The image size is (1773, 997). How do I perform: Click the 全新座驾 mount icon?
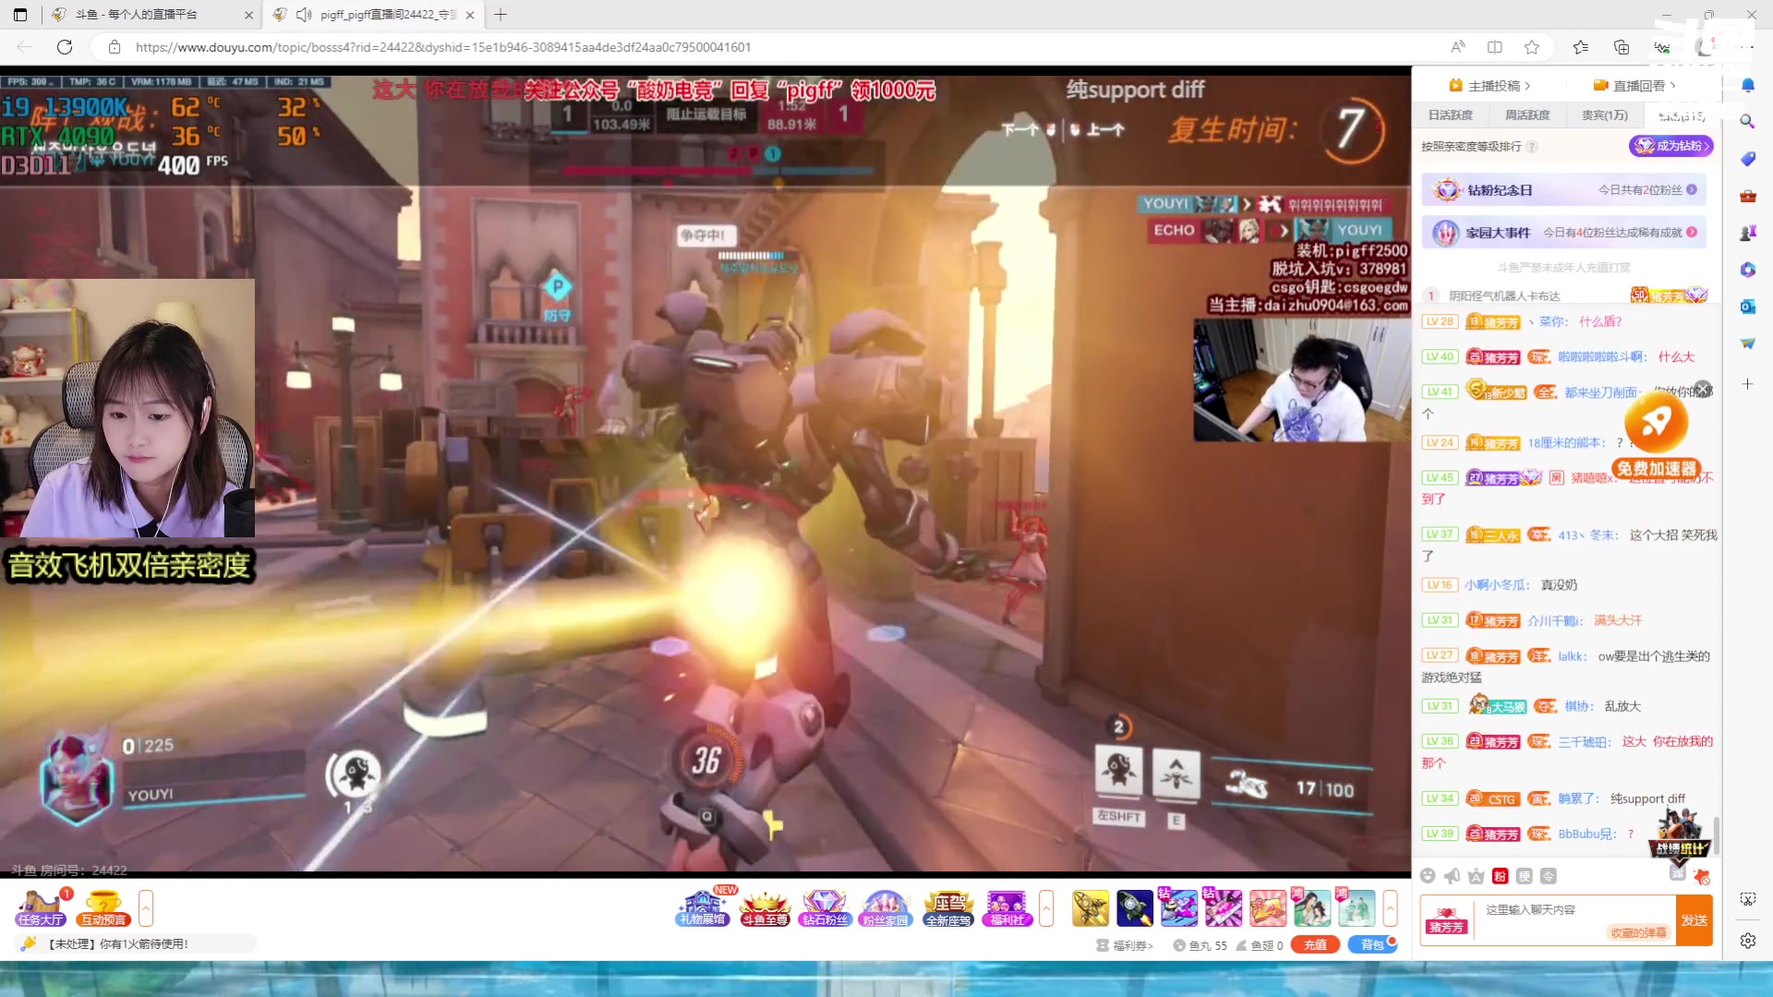(x=947, y=907)
